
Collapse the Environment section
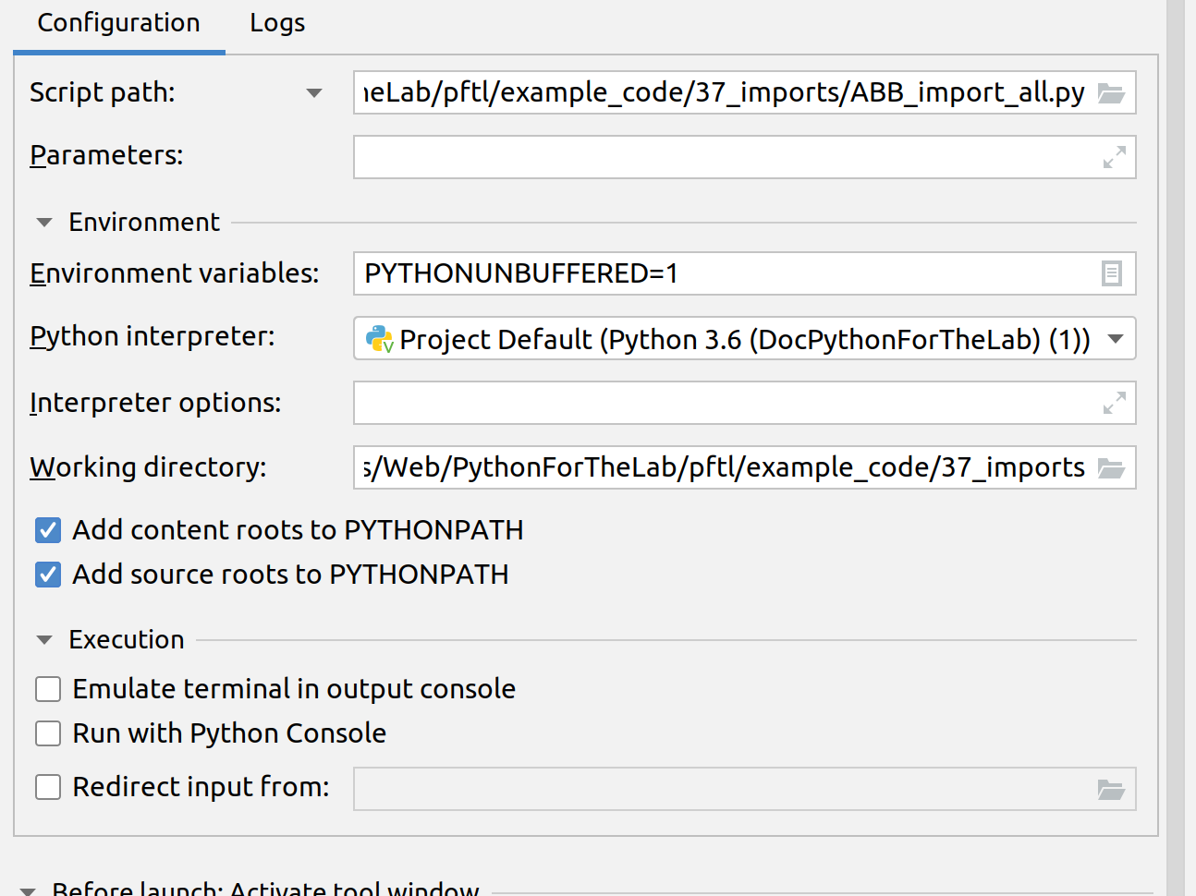tap(43, 222)
